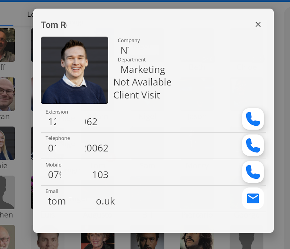The height and width of the screenshot is (249, 290).
Task: Select the Mobile number value
Action: pyautogui.click(x=78, y=175)
